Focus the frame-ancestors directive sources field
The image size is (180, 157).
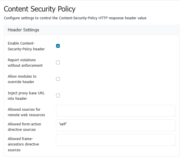pos(115,140)
